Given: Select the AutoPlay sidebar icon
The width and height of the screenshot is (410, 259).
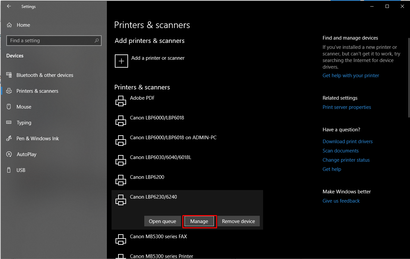Looking at the screenshot, I should coord(9,154).
